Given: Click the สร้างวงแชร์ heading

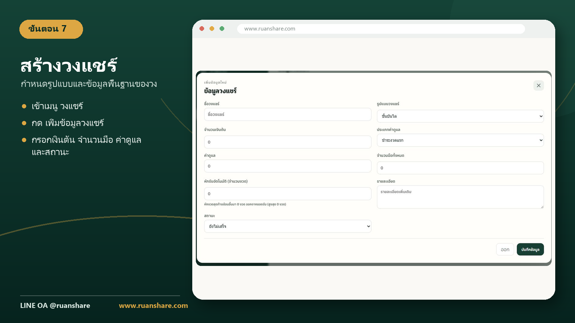Looking at the screenshot, I should 69,66.
